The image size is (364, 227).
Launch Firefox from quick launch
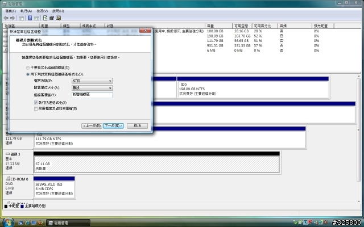pyautogui.click(x=40, y=223)
